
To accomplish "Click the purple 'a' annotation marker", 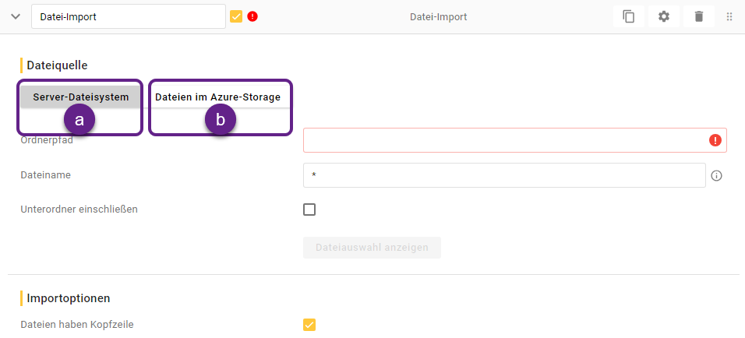I will tap(79, 119).
